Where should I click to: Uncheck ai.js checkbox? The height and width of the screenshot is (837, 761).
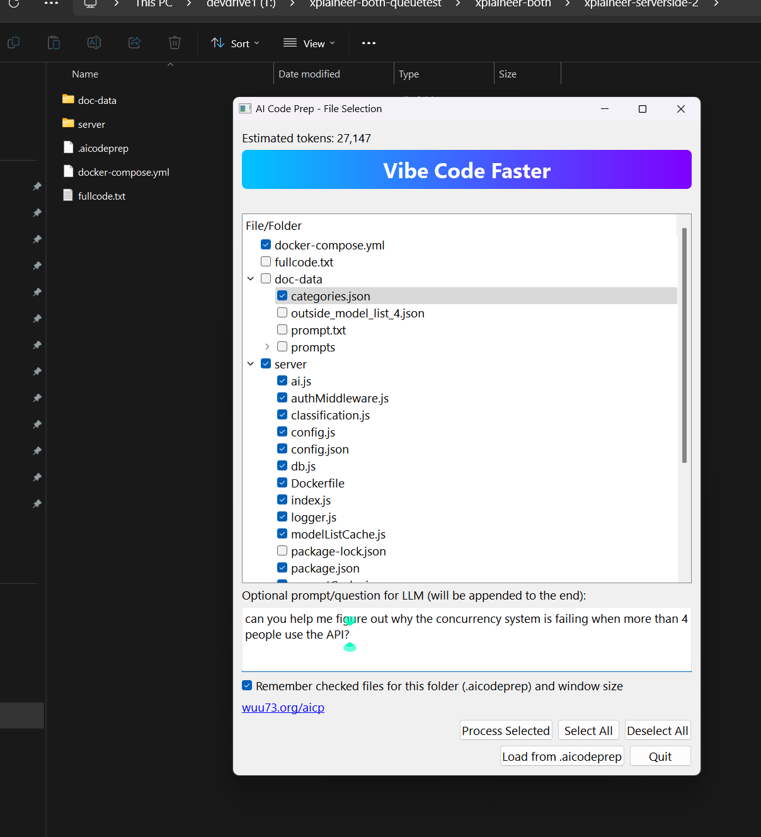point(282,380)
